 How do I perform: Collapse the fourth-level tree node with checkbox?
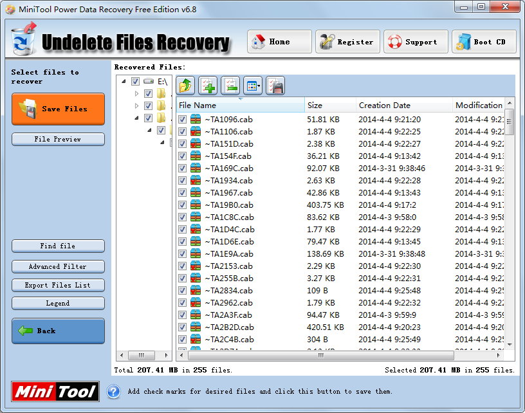tap(150, 130)
